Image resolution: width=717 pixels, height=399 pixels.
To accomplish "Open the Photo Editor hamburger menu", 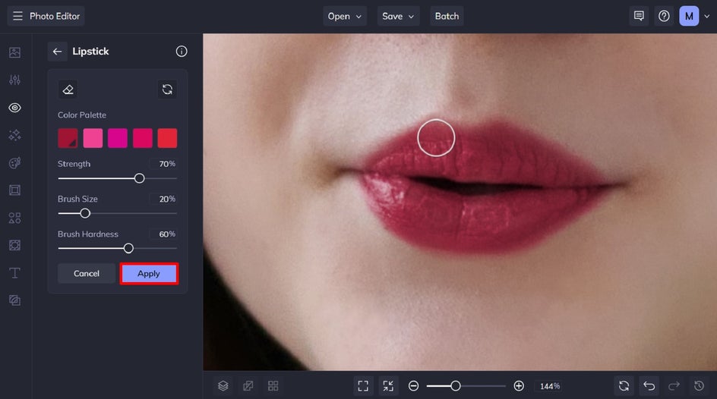I will [x=17, y=16].
